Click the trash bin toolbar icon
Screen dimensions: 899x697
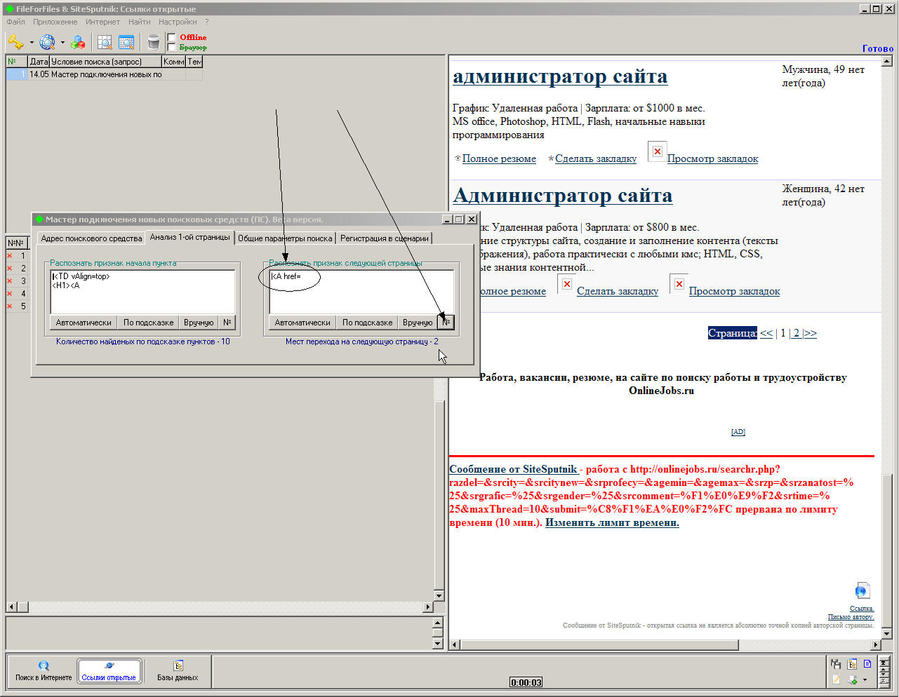153,43
